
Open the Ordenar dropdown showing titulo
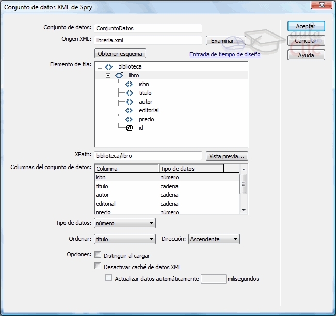(125, 239)
